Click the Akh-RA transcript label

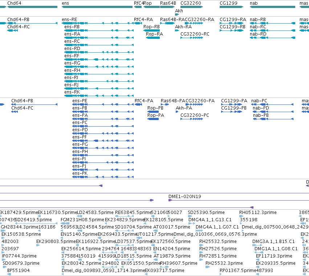pyautogui.click(x=183, y=27)
